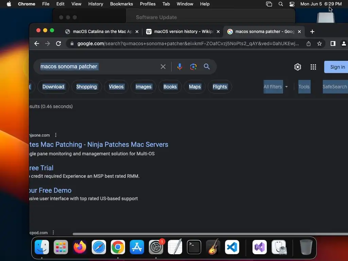Screen dimensions: 348x261
Task: Click the Chrome address bar URL
Action: (188, 43)
